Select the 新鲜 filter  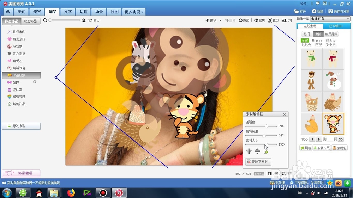pos(318,34)
